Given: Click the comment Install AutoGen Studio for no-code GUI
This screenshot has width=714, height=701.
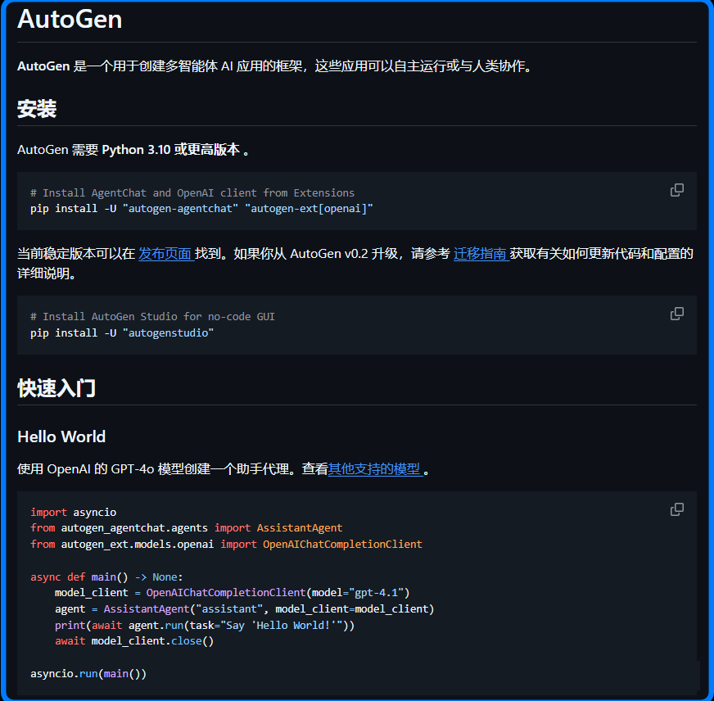Looking at the screenshot, I should pos(152,317).
